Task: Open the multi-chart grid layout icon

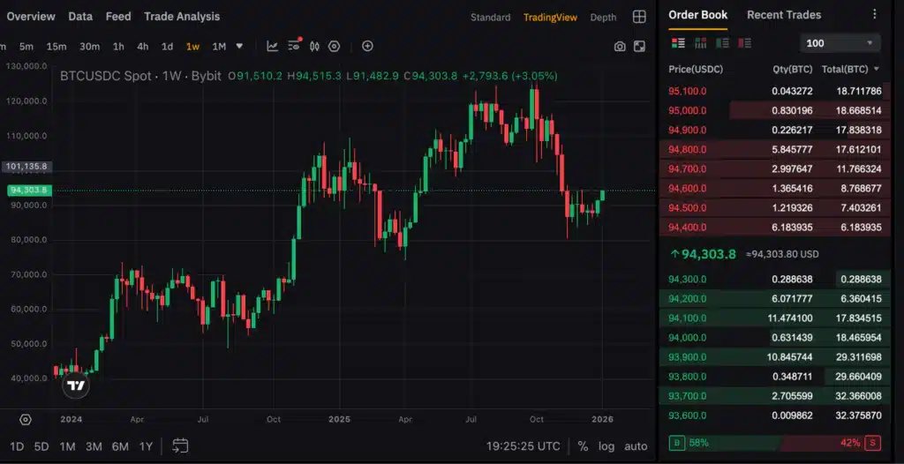Action: click(x=639, y=17)
